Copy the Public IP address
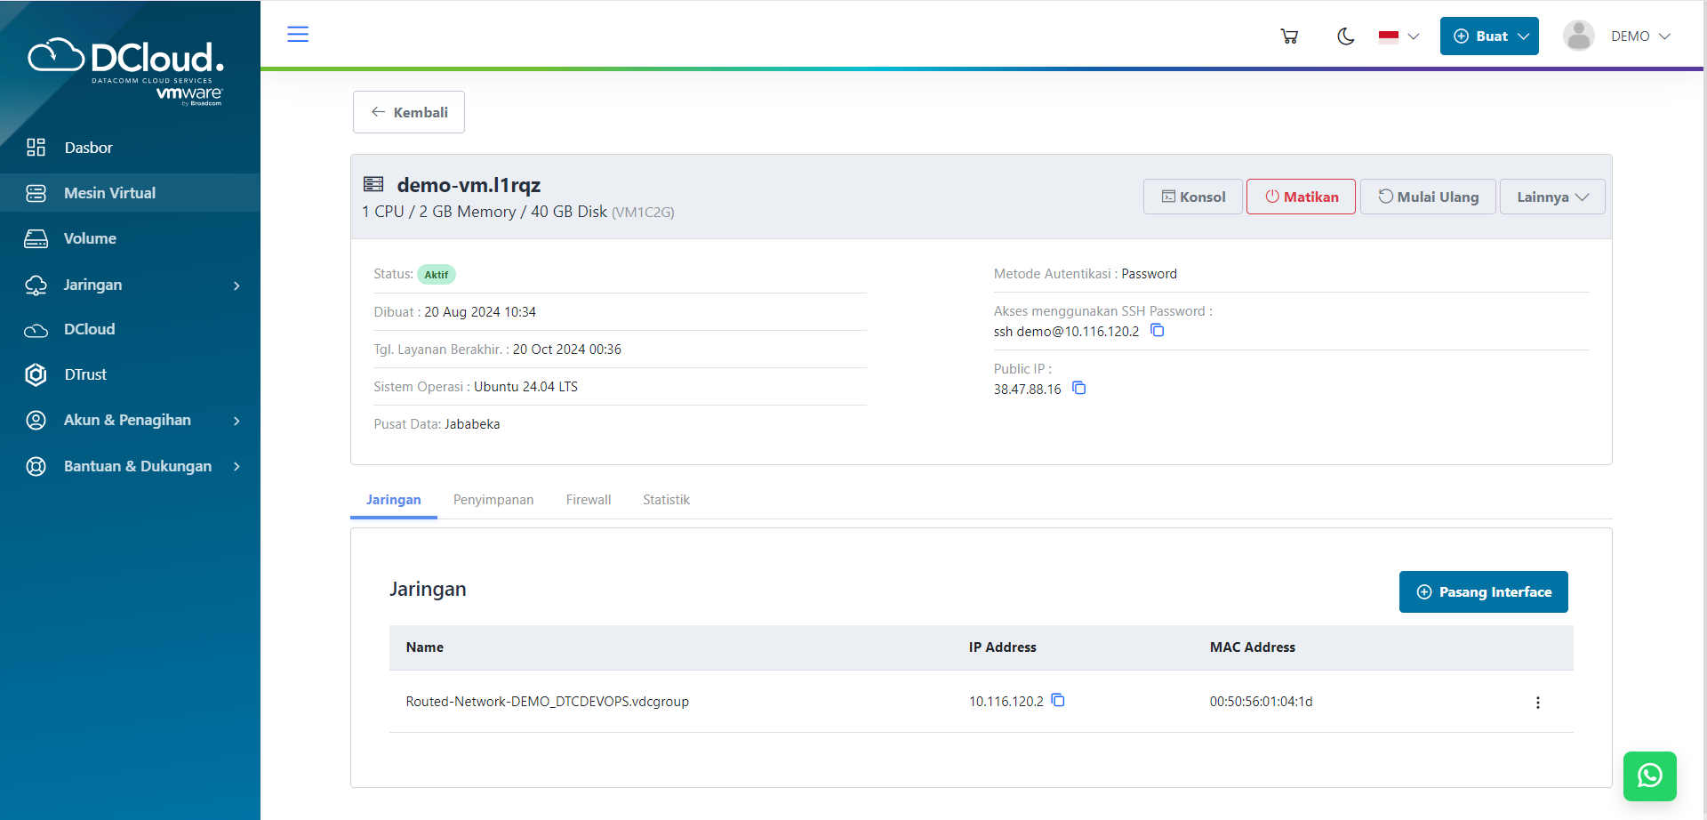The width and height of the screenshot is (1707, 820). pyautogui.click(x=1079, y=389)
